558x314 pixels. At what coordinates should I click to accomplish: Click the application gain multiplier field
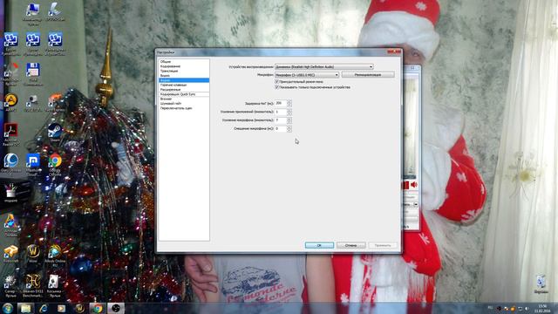(x=281, y=112)
